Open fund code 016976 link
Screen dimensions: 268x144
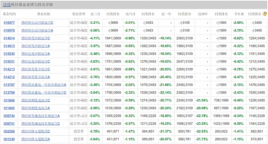tap(9, 30)
